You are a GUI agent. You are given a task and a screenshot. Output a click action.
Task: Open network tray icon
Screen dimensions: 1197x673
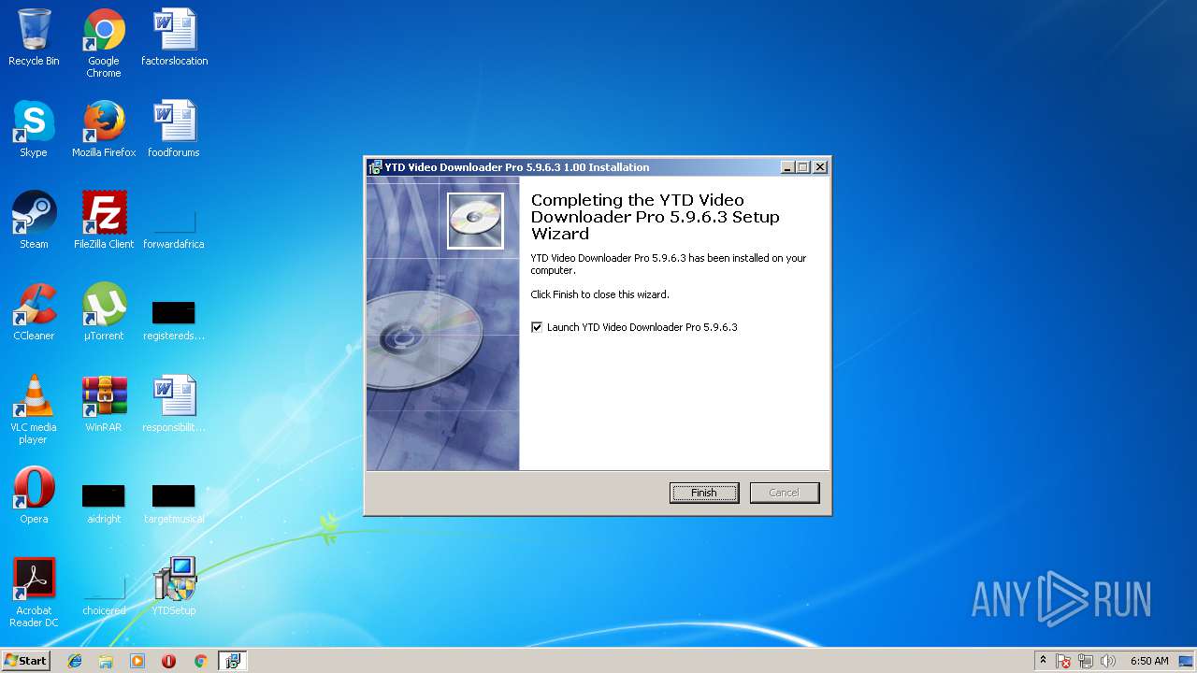click(x=1087, y=661)
